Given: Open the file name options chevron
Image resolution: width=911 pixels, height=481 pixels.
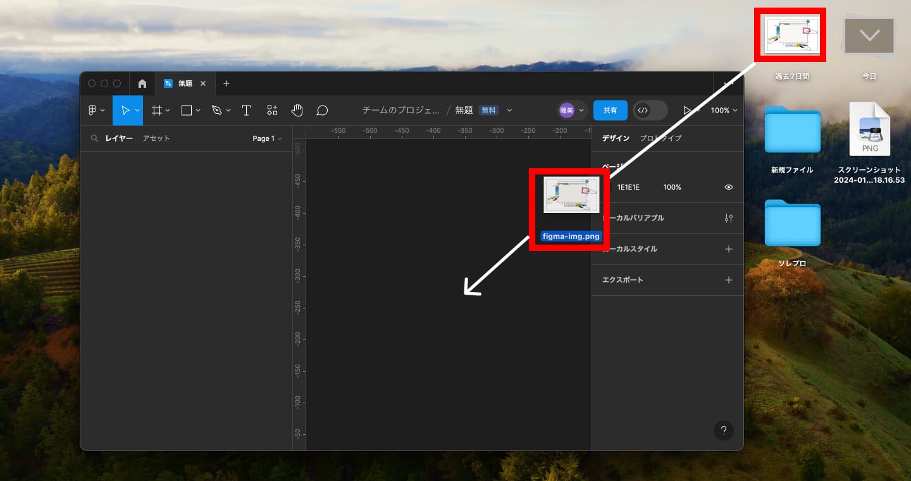Looking at the screenshot, I should 510,111.
